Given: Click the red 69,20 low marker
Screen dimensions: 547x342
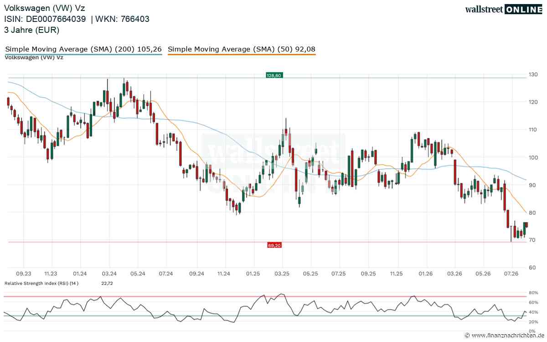Looking at the screenshot, I should [x=274, y=245].
